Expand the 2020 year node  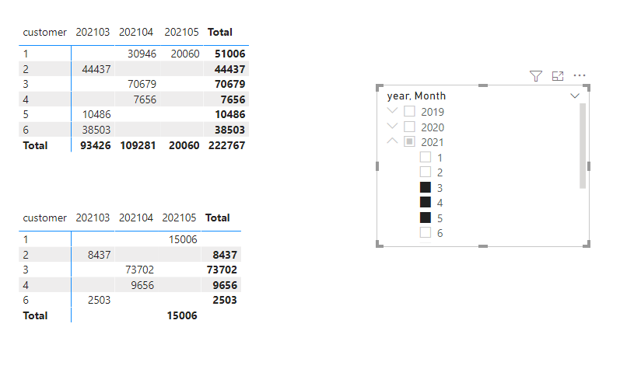click(x=392, y=126)
